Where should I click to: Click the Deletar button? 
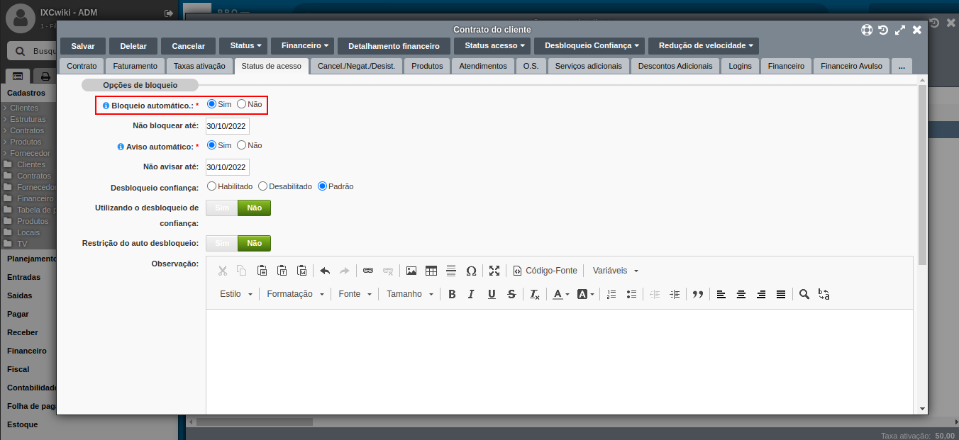point(133,46)
